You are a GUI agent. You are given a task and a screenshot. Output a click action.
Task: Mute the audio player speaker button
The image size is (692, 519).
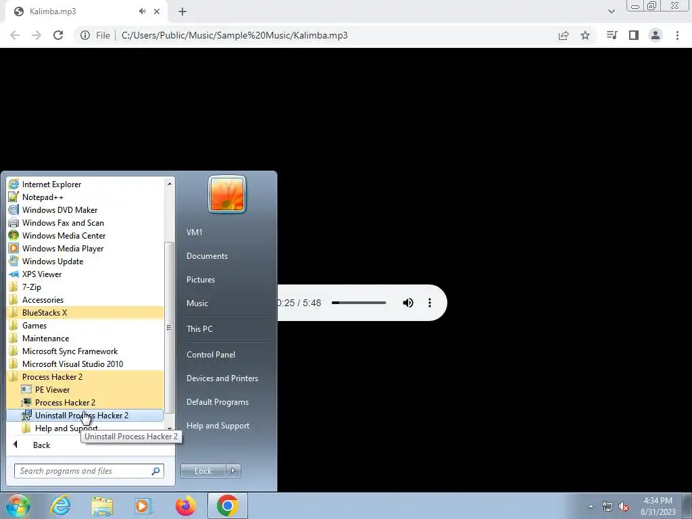407,303
